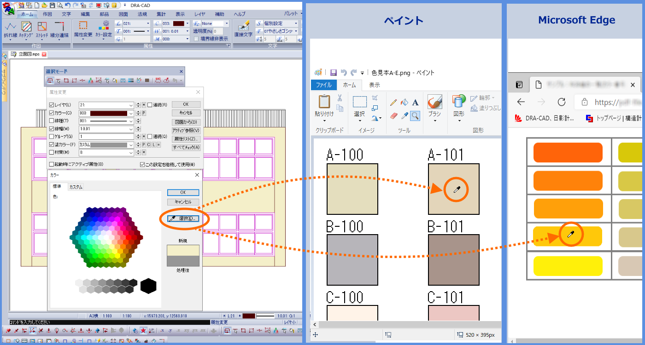The image size is (645, 345).
Task: Expand Paint 選択 dropdown arrow
Action: pyautogui.click(x=359, y=121)
